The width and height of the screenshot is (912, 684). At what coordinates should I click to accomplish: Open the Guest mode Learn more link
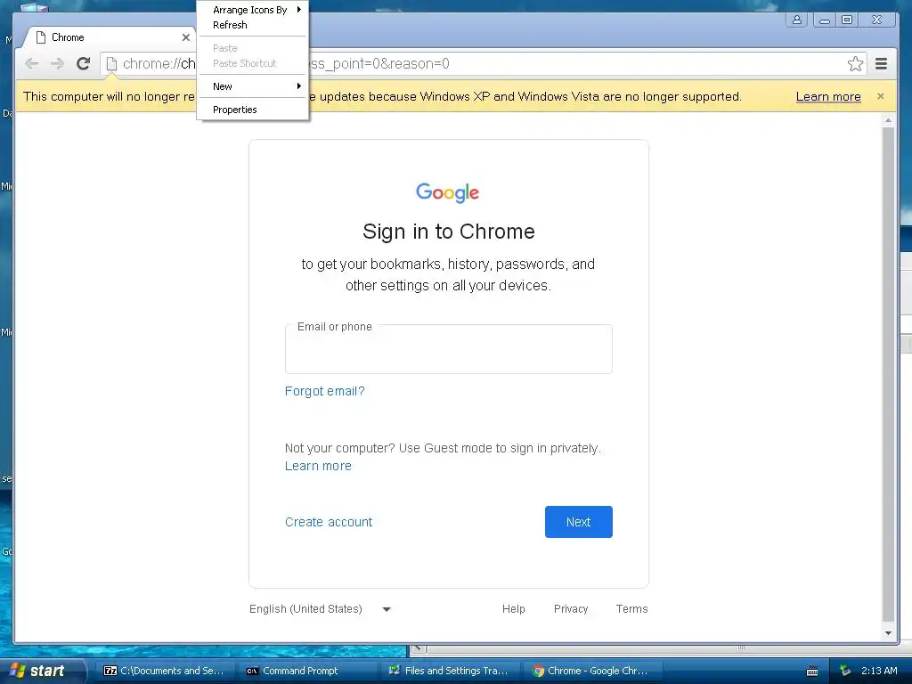318,466
